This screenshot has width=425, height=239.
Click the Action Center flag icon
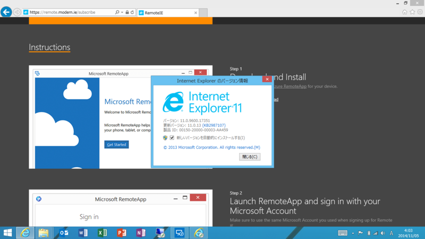[361, 233]
